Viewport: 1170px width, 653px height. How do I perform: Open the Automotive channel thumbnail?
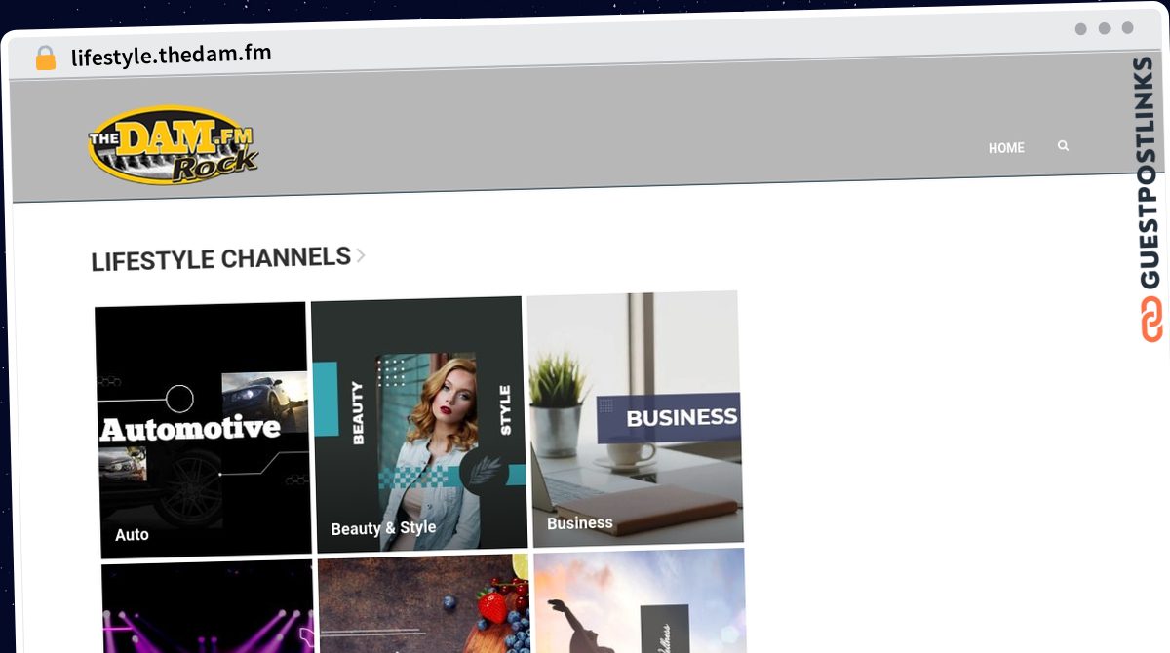tap(203, 430)
